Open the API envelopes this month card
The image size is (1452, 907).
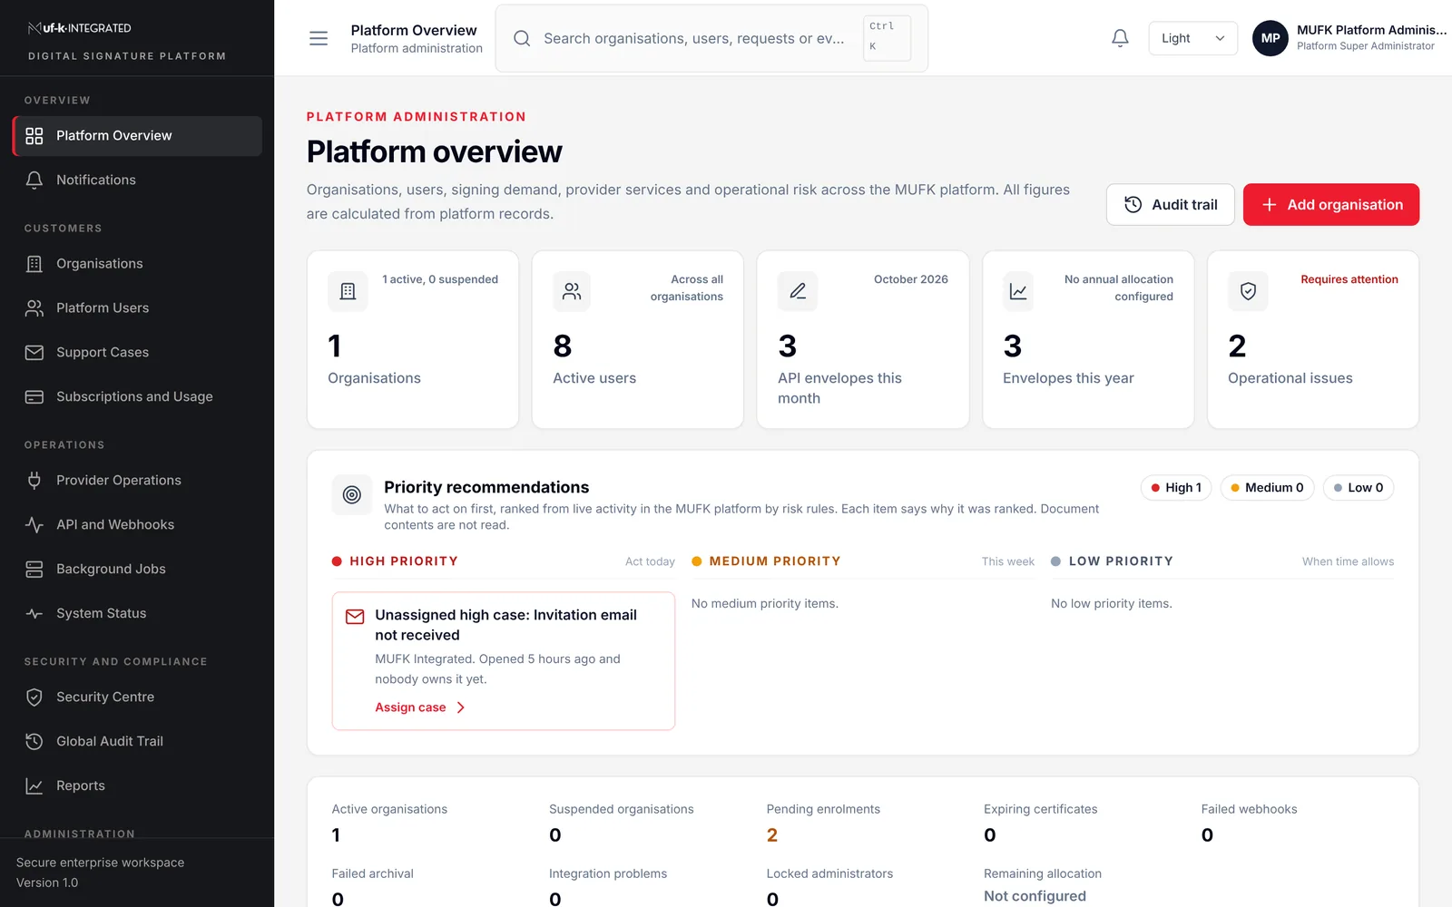[x=863, y=340]
